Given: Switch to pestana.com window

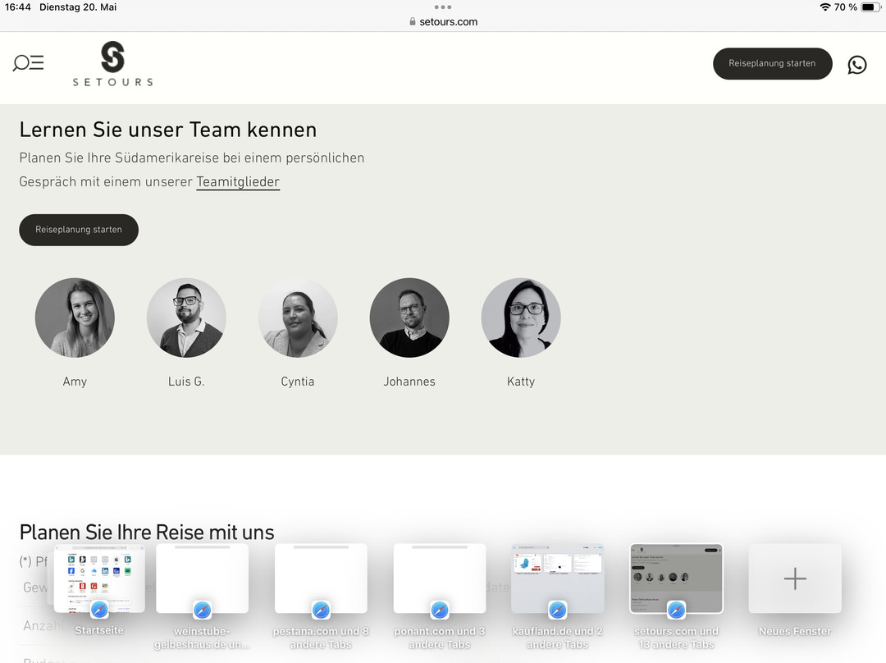Looking at the screenshot, I should [x=321, y=578].
